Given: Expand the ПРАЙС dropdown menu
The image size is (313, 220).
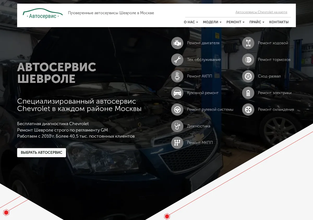Looking at the screenshot, I should tap(257, 22).
